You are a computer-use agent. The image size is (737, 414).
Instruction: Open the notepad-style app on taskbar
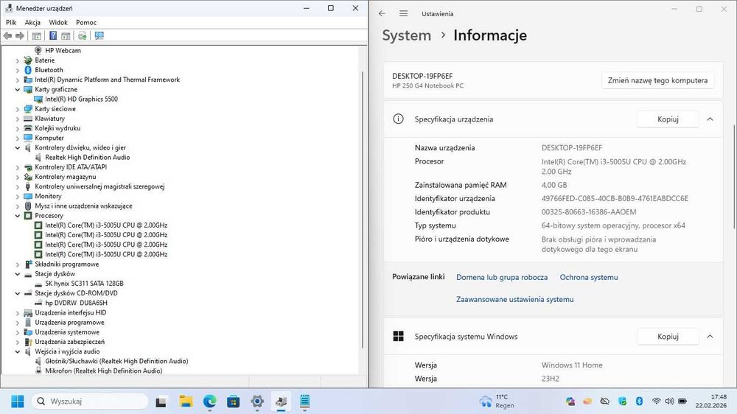tap(304, 401)
